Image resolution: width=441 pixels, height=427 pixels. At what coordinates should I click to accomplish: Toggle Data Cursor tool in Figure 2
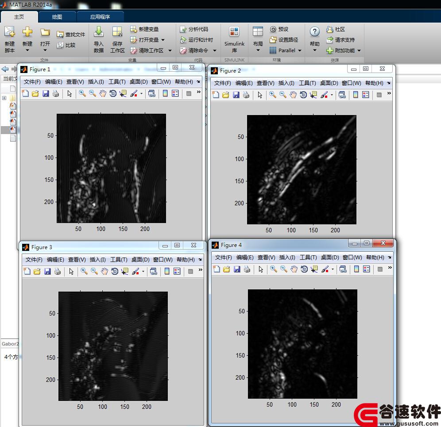tap(313, 95)
